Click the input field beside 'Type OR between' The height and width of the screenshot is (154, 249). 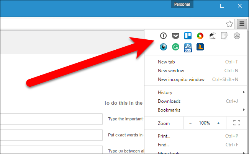point(51,149)
